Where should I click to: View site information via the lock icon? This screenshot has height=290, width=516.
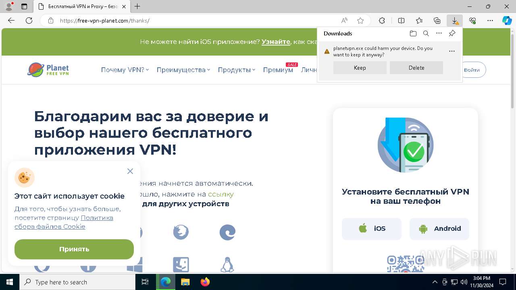click(x=51, y=21)
